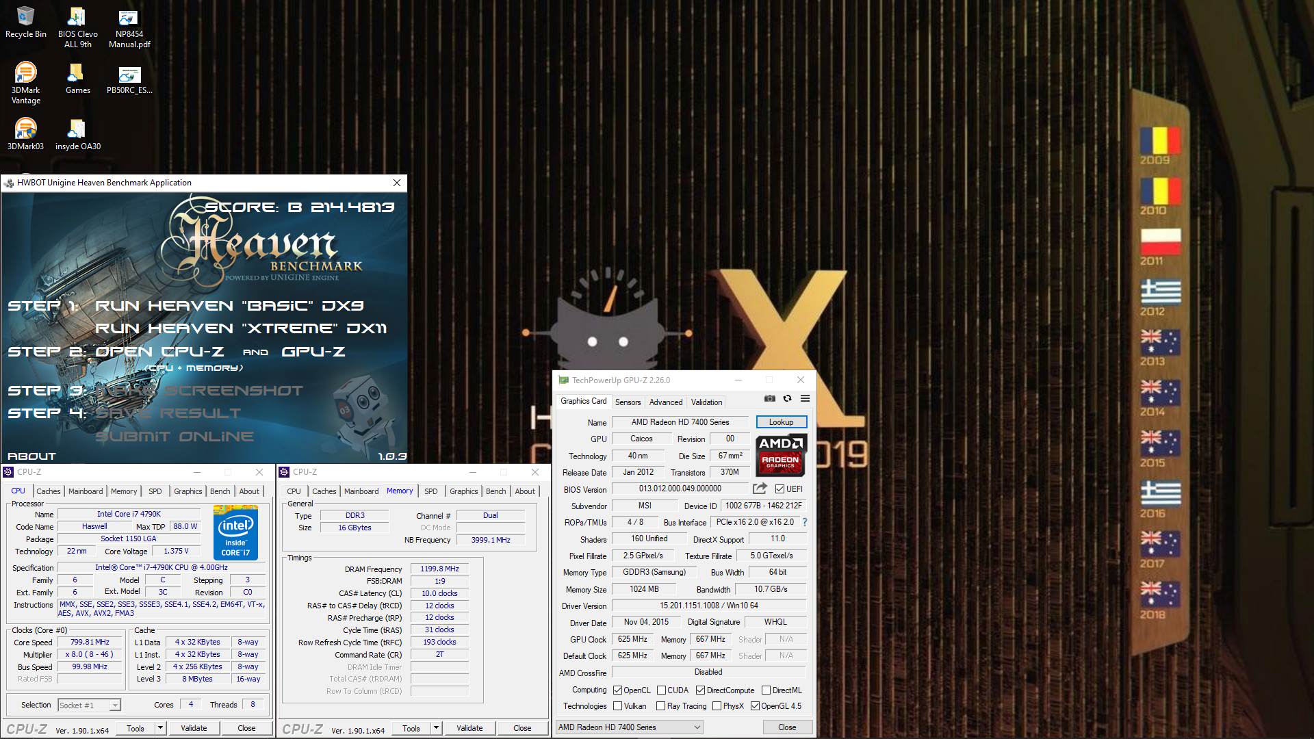Open Tools dropdown arrow in left CPU-Z

pyautogui.click(x=160, y=728)
